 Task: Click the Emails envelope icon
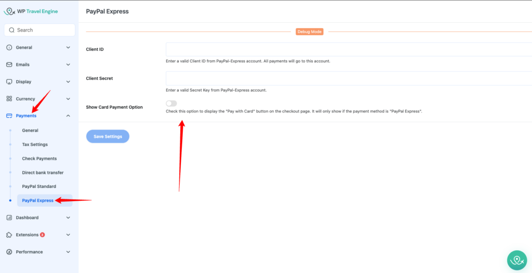click(x=9, y=65)
